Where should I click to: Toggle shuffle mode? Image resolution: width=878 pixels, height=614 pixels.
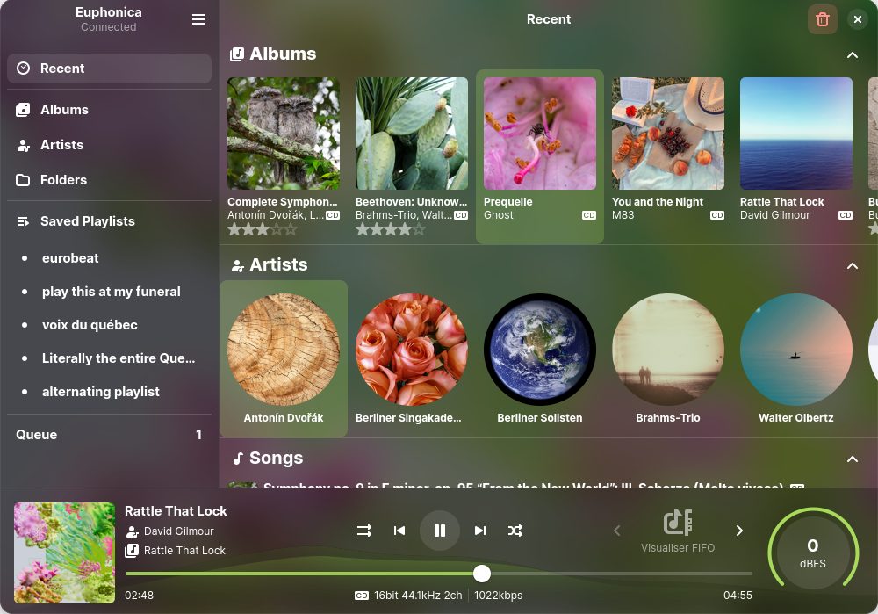point(515,531)
